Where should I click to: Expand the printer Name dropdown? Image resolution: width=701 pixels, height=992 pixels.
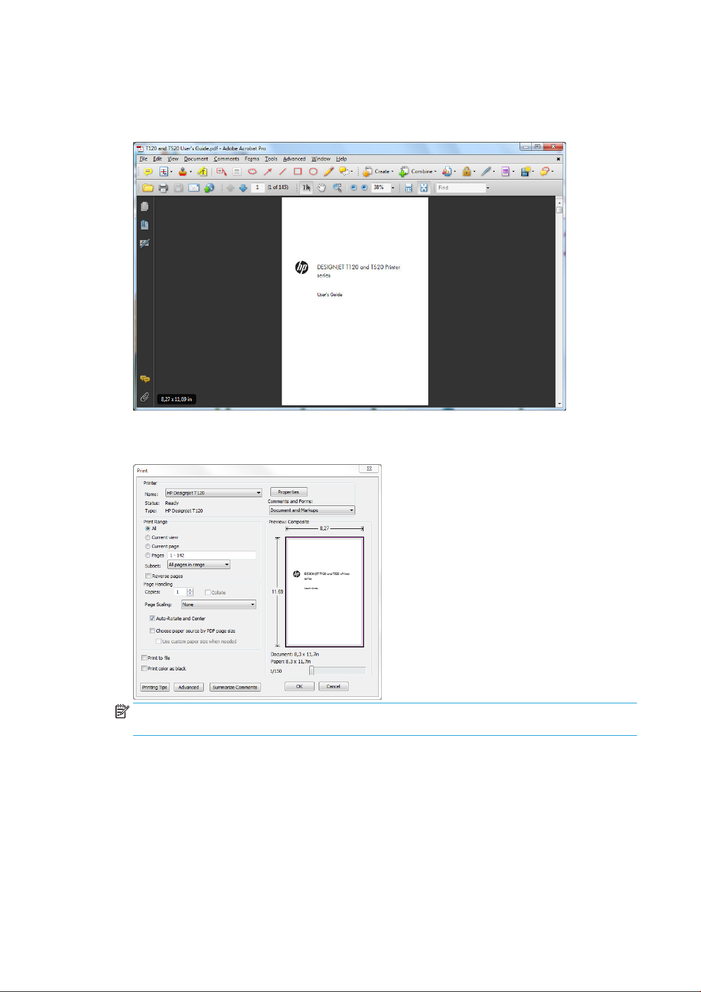tap(258, 493)
